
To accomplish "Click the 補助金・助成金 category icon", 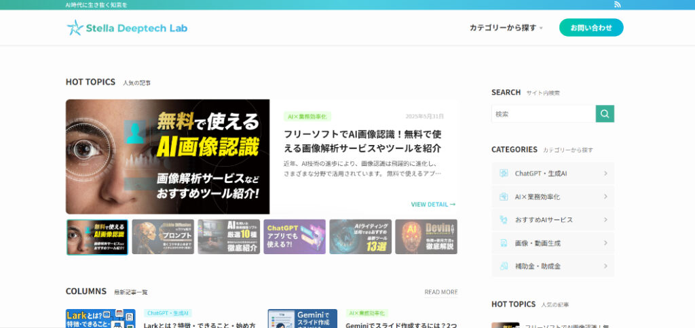I will click(504, 266).
